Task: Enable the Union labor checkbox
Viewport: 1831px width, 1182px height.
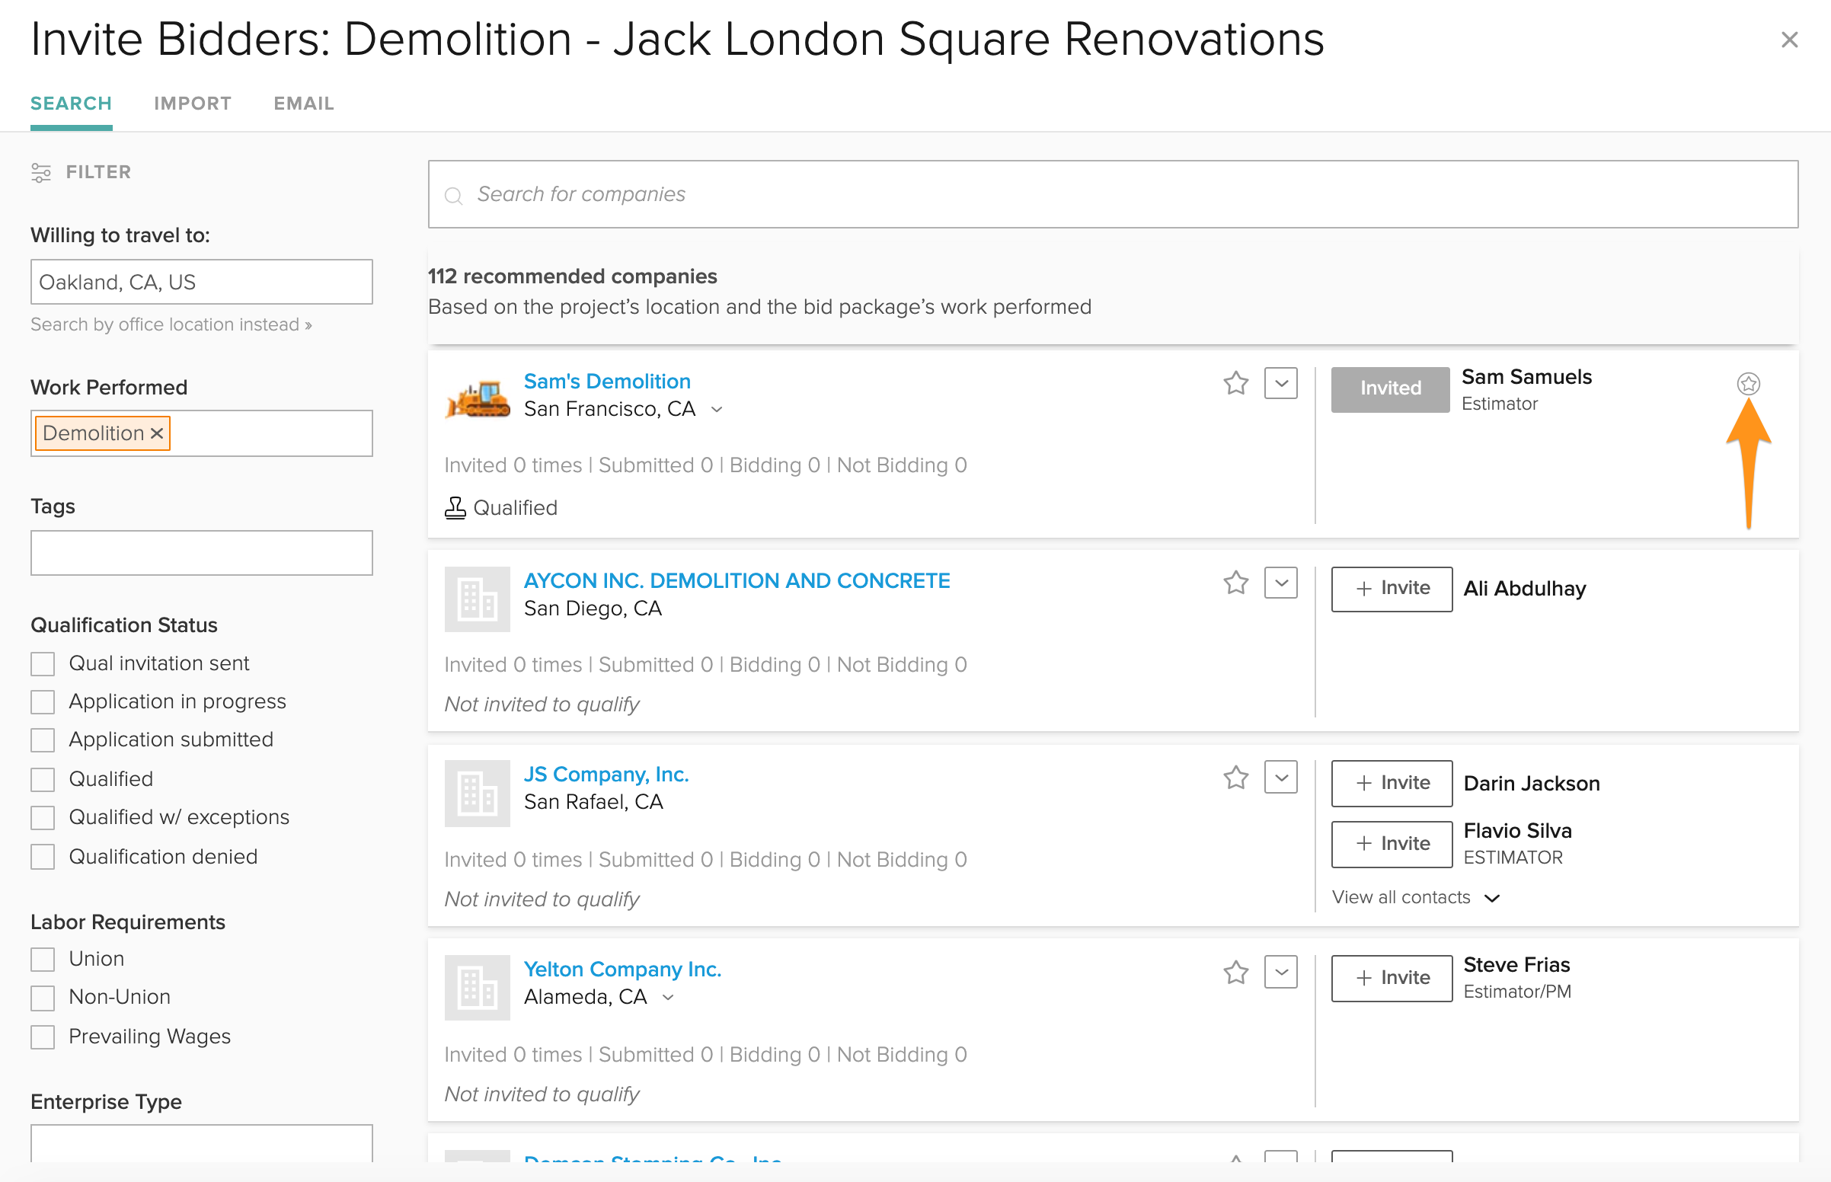Action: coord(43,960)
